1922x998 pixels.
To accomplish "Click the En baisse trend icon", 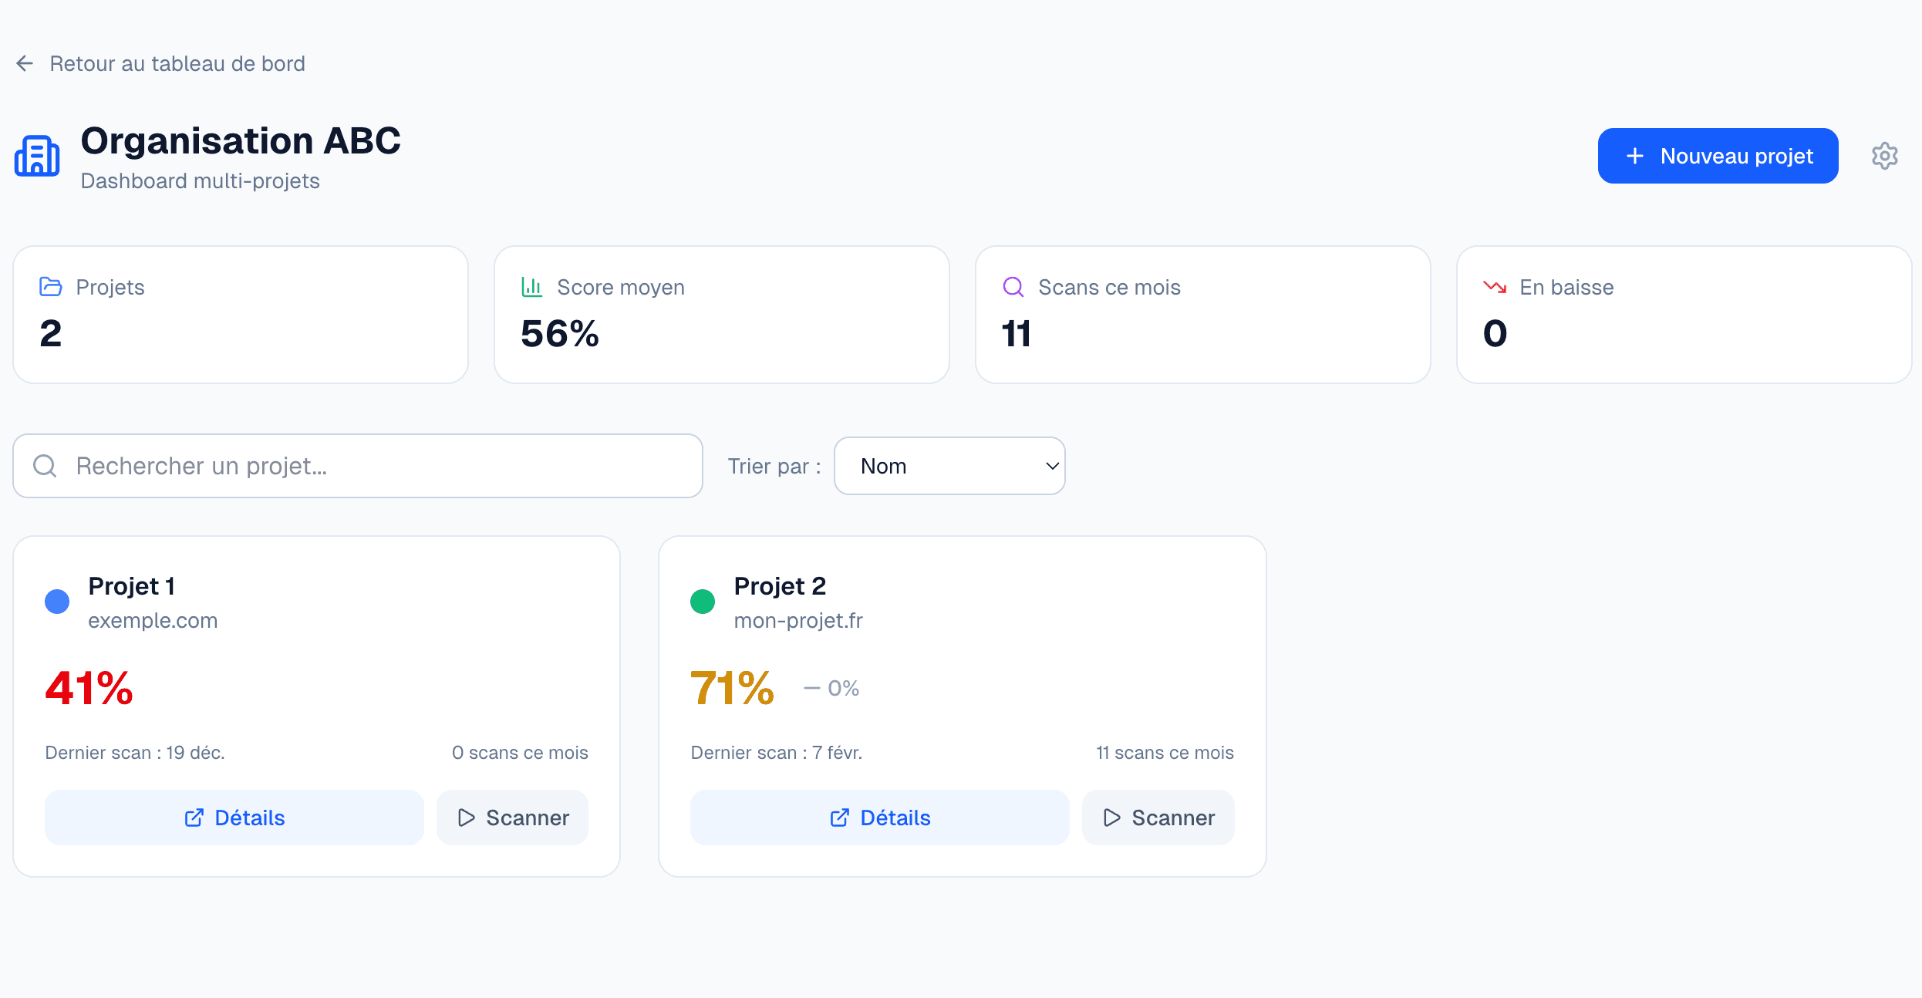I will [1494, 286].
